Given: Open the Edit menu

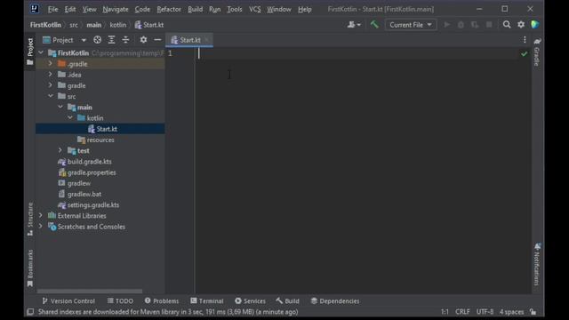Looking at the screenshot, I should click(70, 9).
